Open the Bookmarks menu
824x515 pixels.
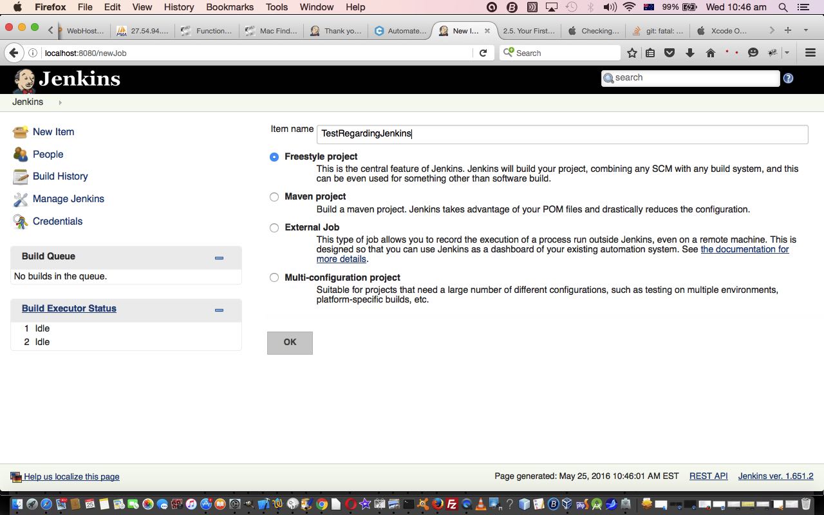(230, 7)
